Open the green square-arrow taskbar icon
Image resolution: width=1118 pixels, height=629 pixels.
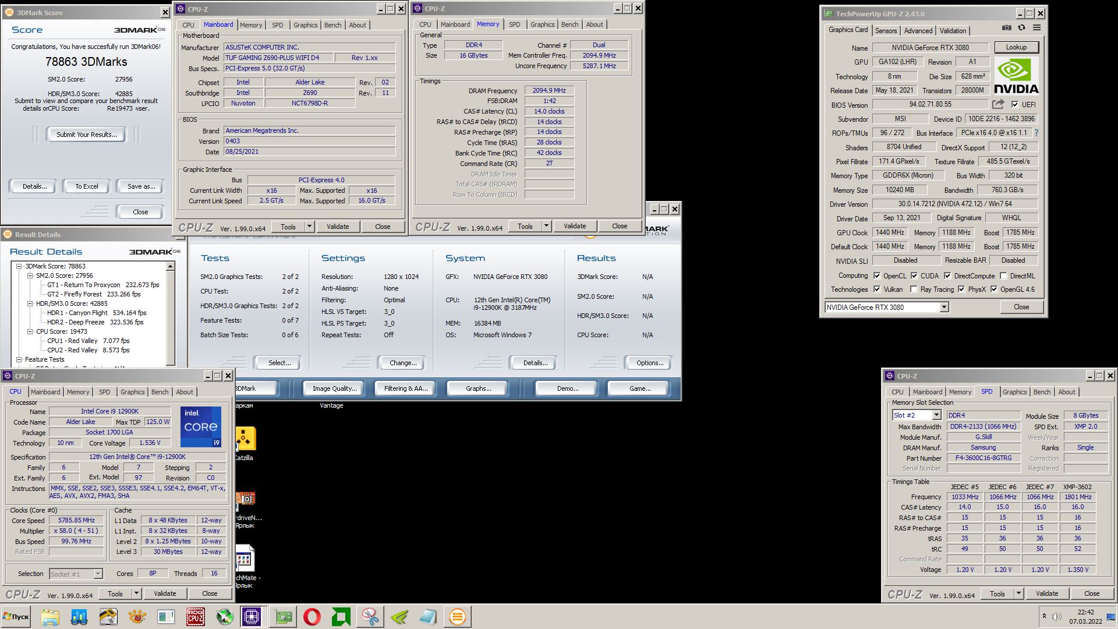(x=341, y=617)
